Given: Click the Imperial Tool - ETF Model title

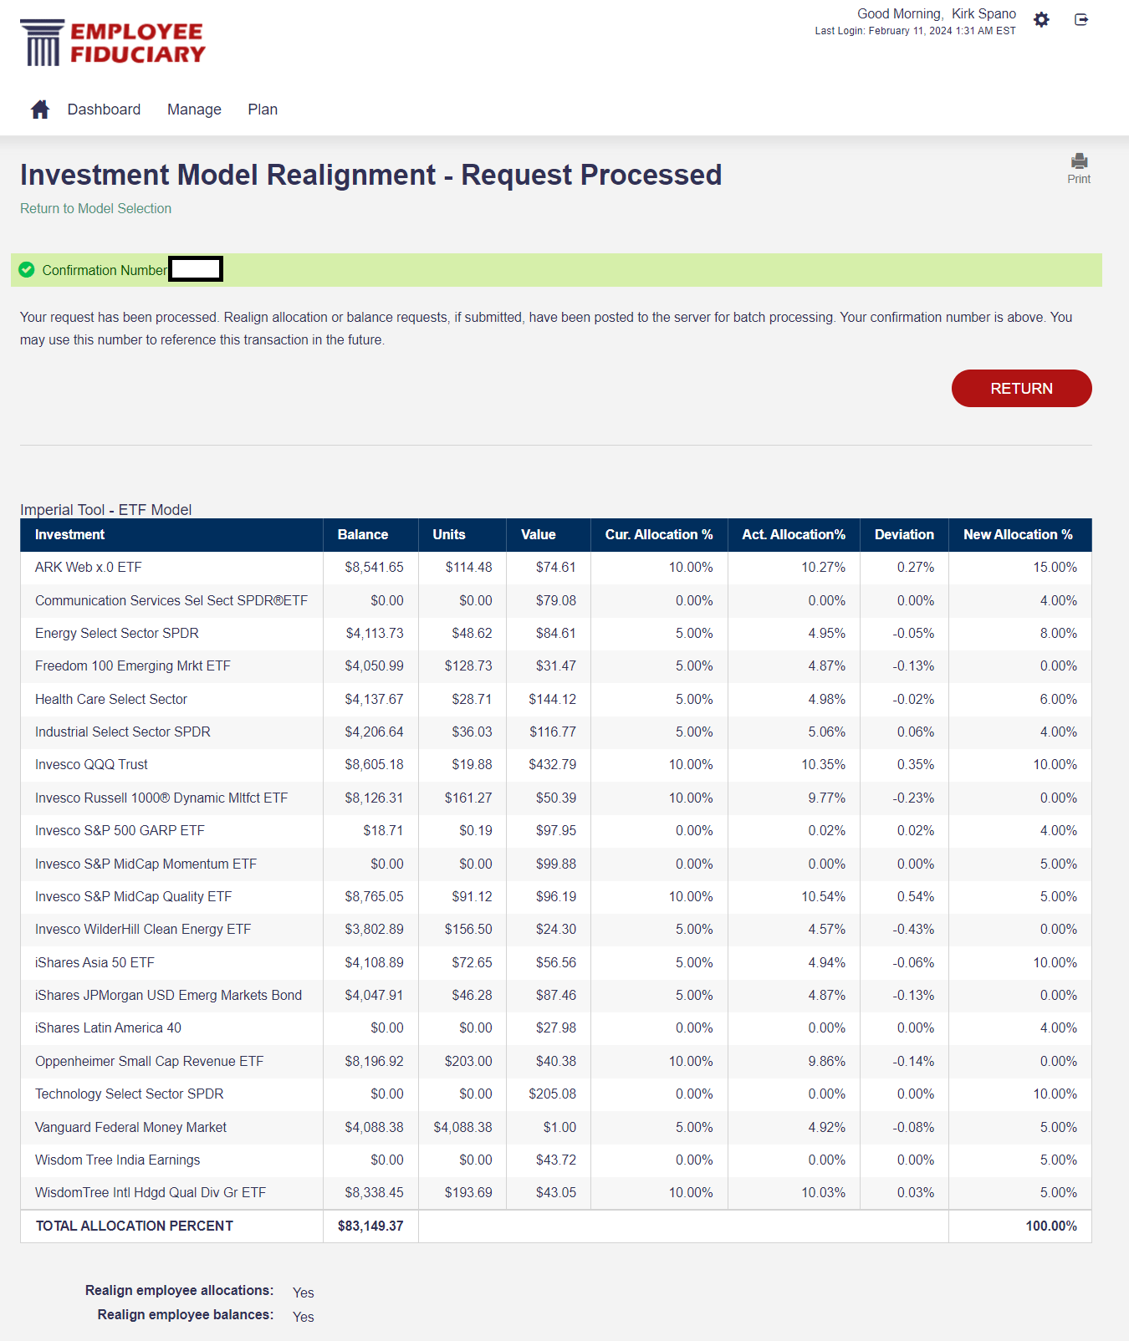Looking at the screenshot, I should pyautogui.click(x=106, y=510).
